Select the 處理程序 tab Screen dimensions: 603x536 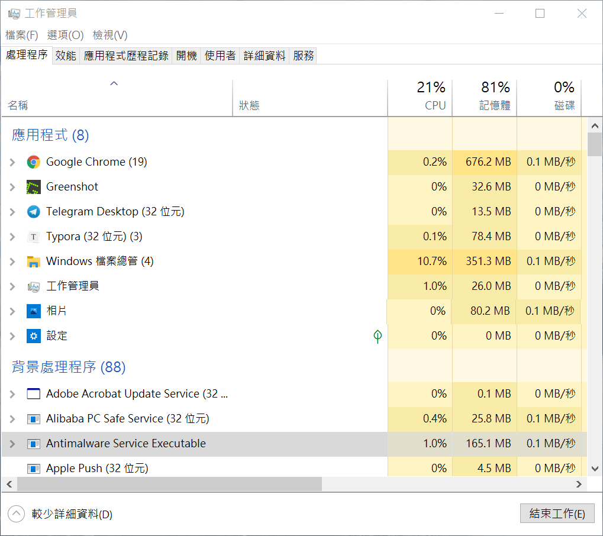pos(27,55)
